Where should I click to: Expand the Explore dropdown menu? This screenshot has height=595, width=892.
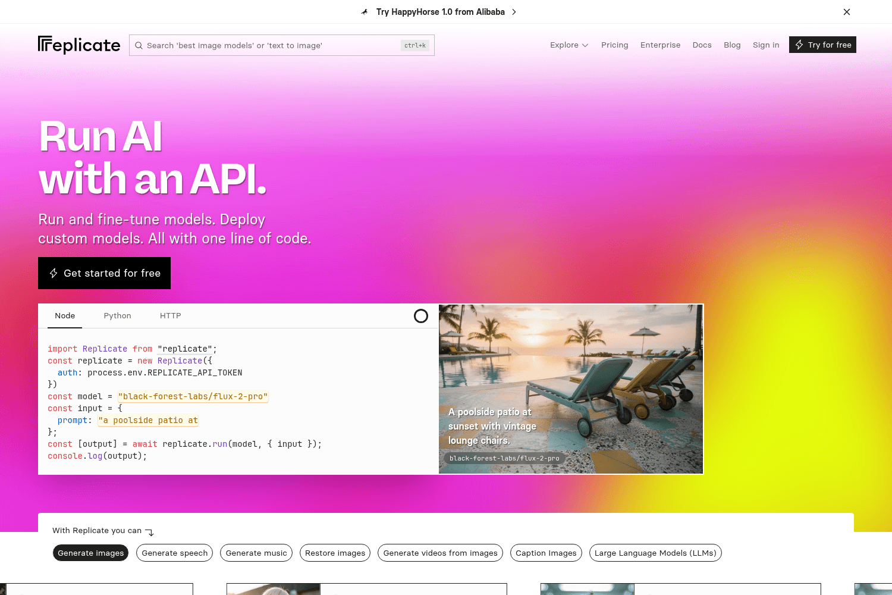pyautogui.click(x=569, y=45)
